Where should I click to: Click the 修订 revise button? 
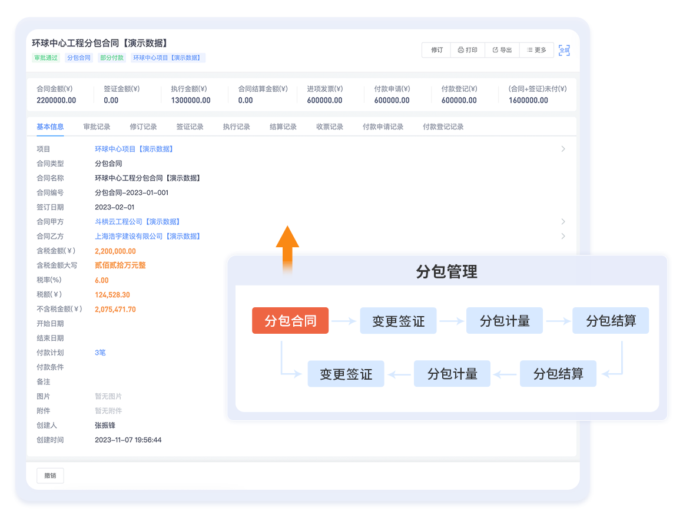[x=436, y=50]
